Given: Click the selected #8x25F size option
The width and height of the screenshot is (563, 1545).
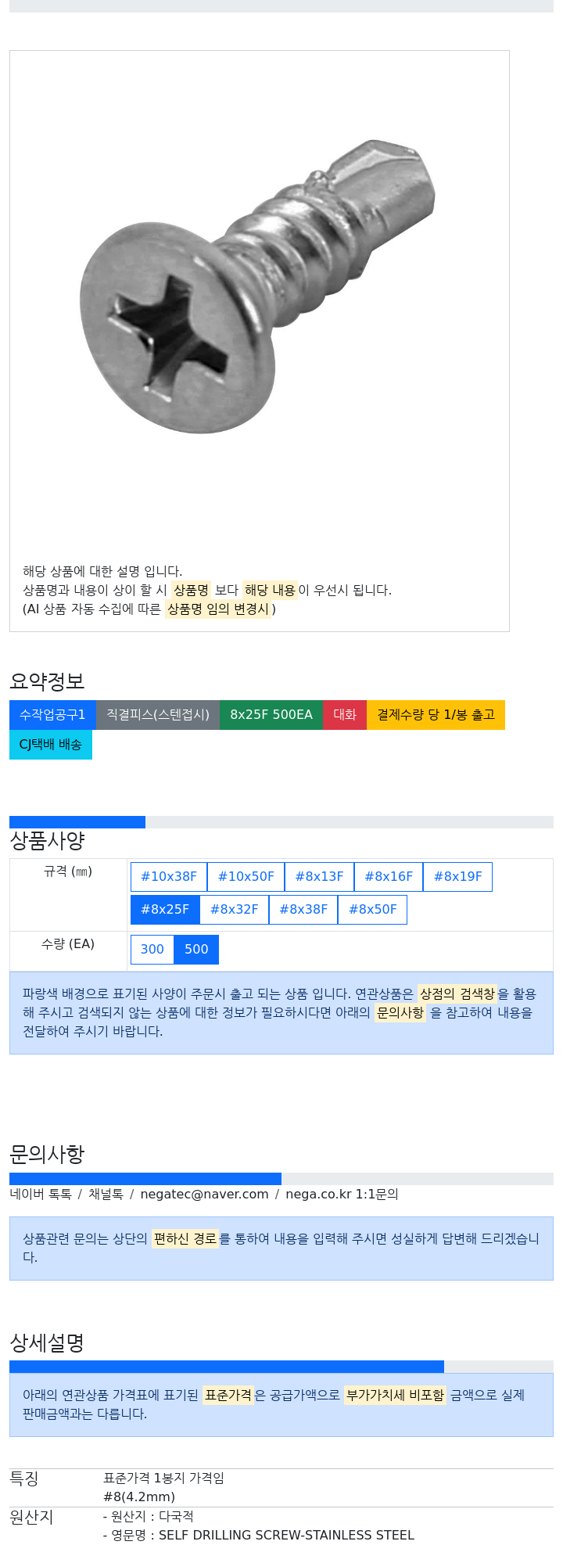Looking at the screenshot, I should [x=165, y=910].
